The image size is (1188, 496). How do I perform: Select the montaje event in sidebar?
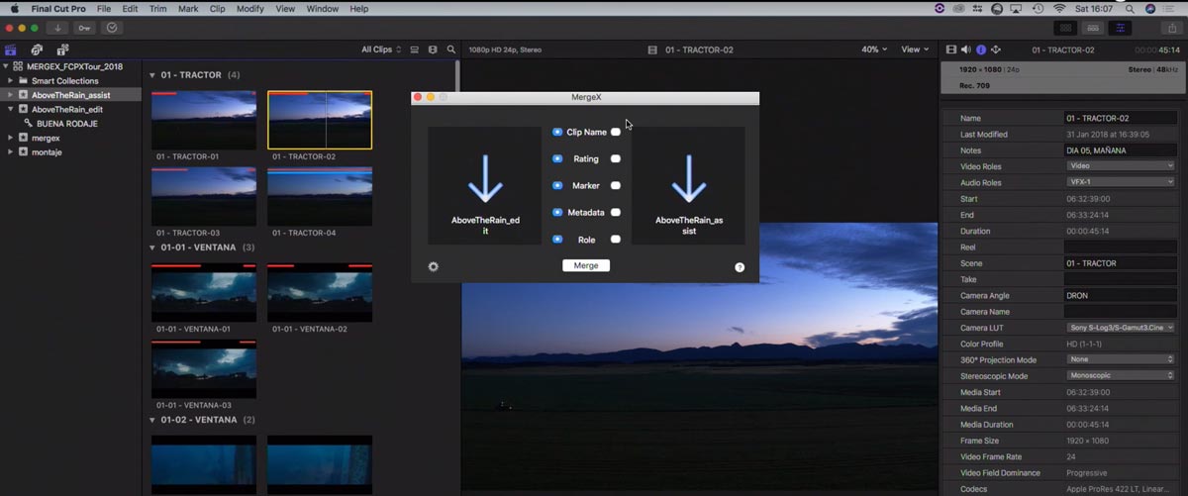point(48,151)
